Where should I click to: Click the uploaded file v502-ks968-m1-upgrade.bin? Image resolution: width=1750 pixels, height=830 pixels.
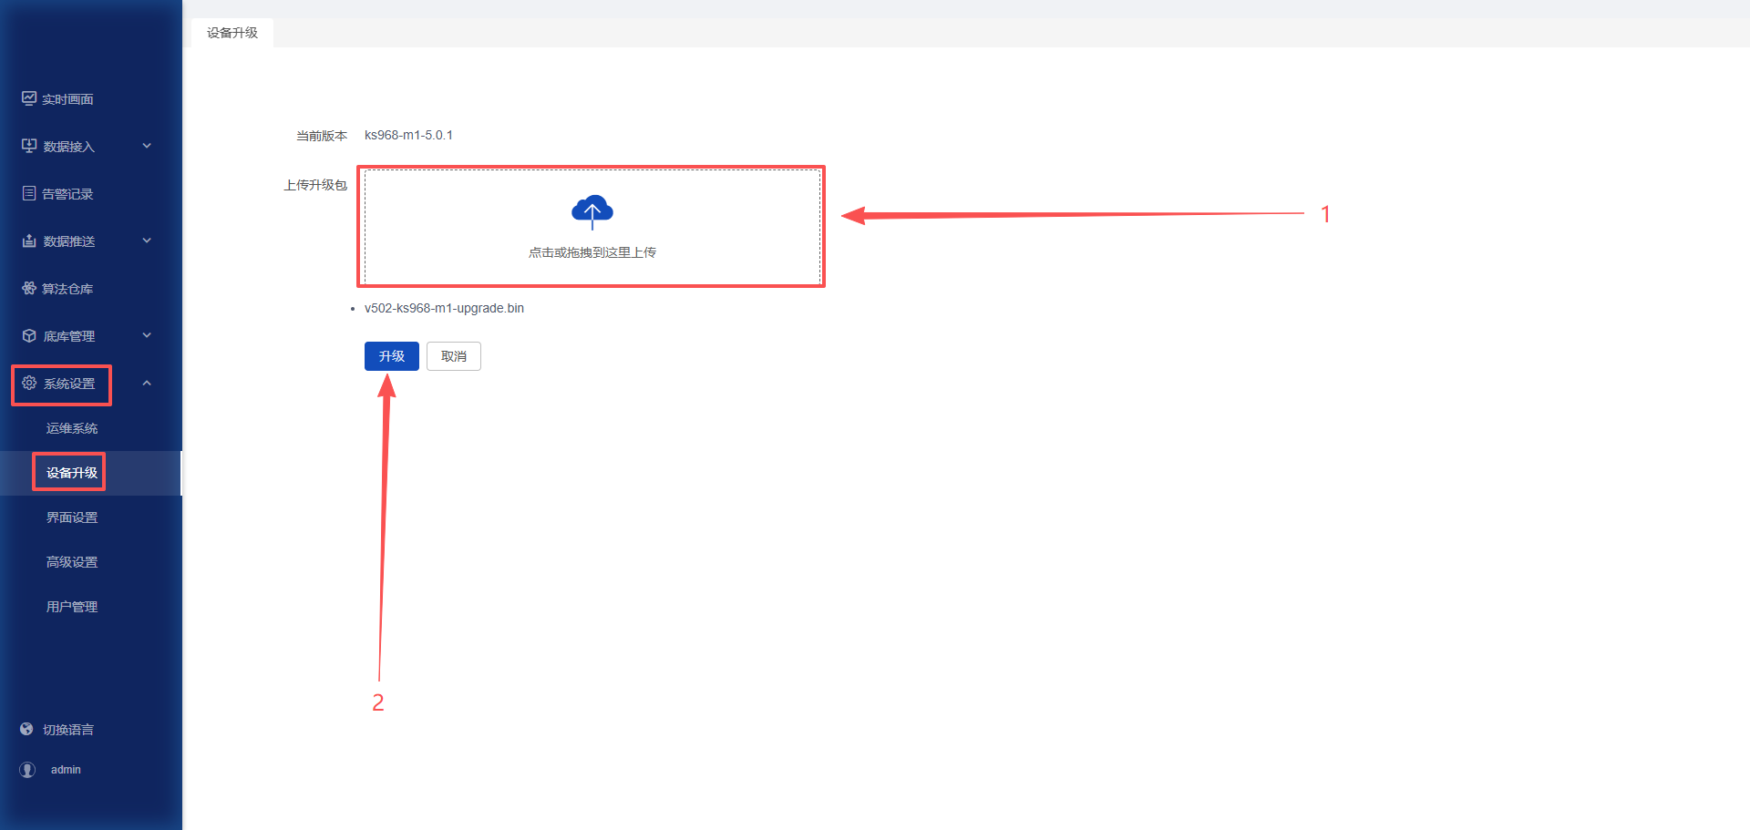click(444, 308)
